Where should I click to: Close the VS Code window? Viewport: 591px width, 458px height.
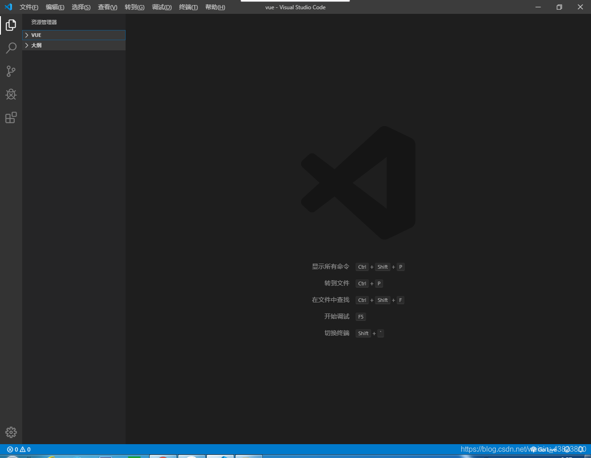580,7
